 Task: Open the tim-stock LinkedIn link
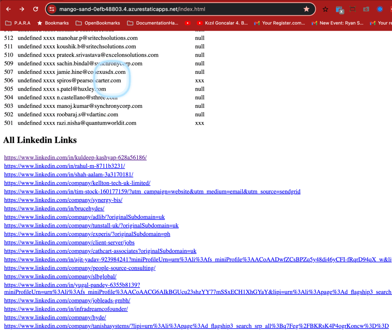tap(152, 192)
